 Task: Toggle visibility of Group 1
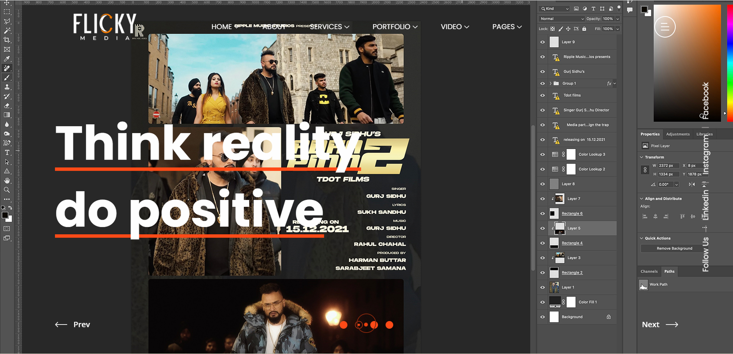[542, 83]
